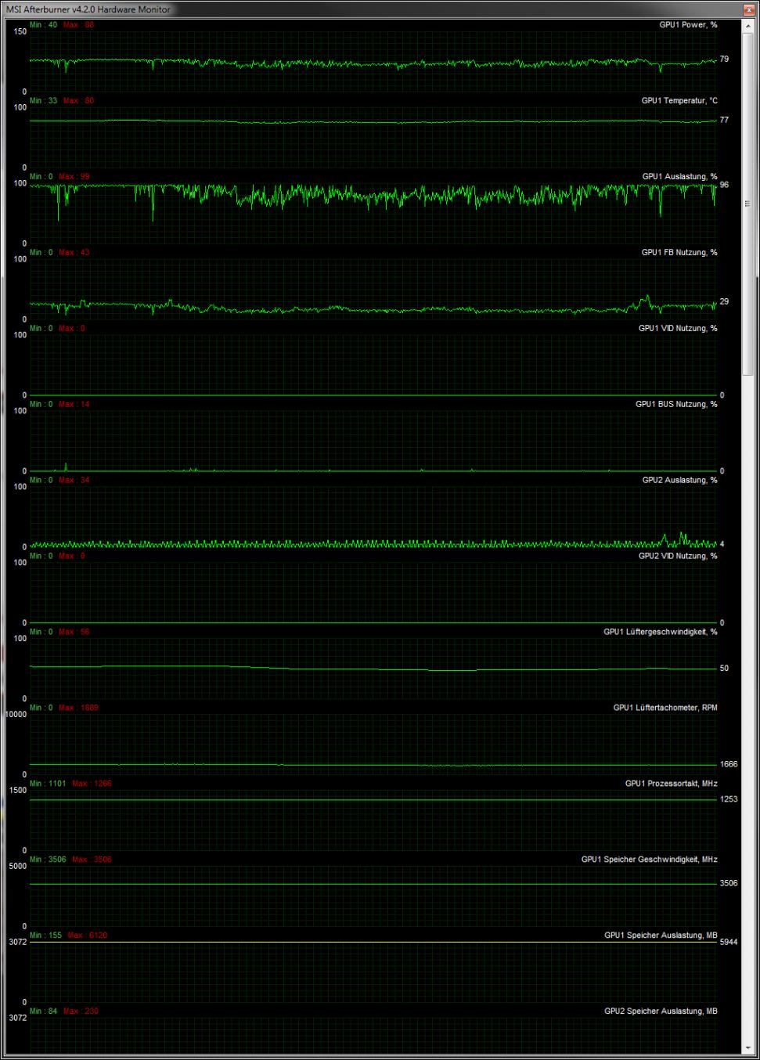
Task: Click 'Min : 33' on the temperature graph
Action: pos(43,101)
